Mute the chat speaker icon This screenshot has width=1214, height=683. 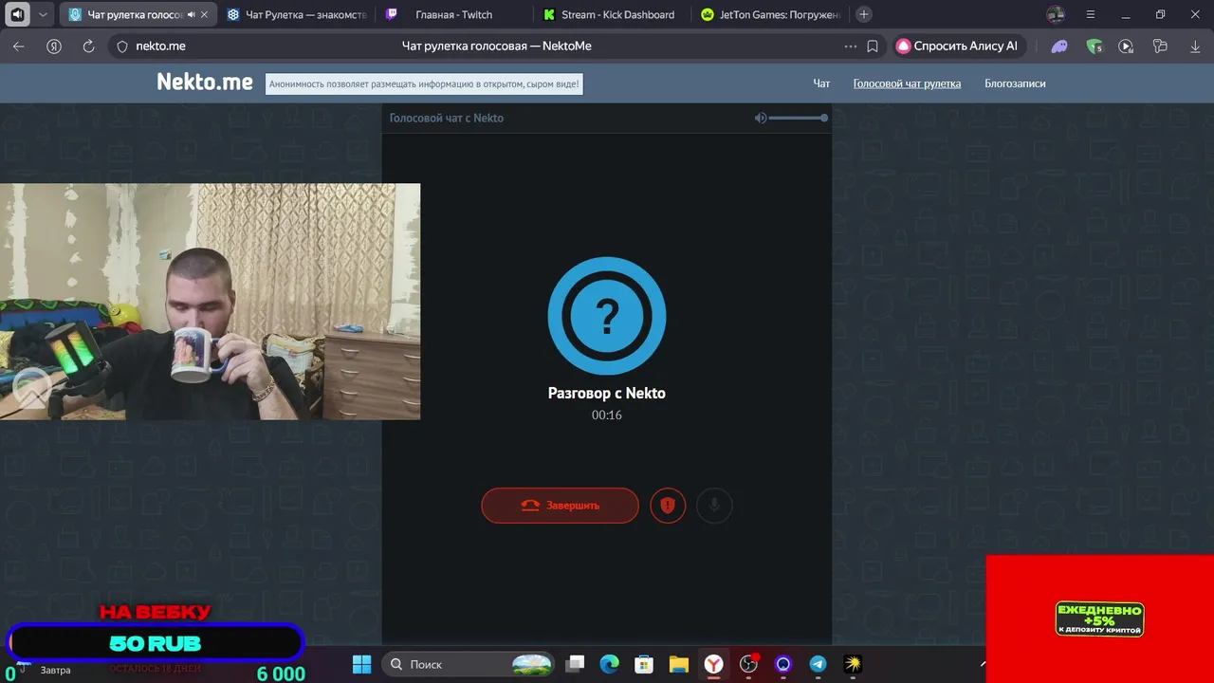point(760,118)
